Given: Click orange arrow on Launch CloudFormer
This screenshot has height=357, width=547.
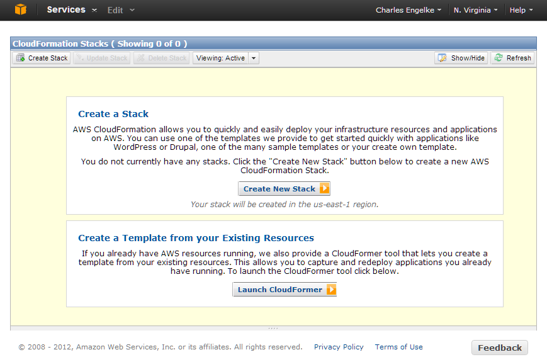Looking at the screenshot, I should pyautogui.click(x=330, y=290).
